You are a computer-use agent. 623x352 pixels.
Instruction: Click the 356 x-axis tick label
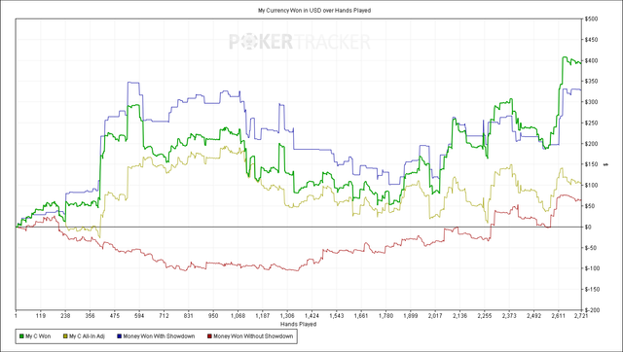[90, 316]
